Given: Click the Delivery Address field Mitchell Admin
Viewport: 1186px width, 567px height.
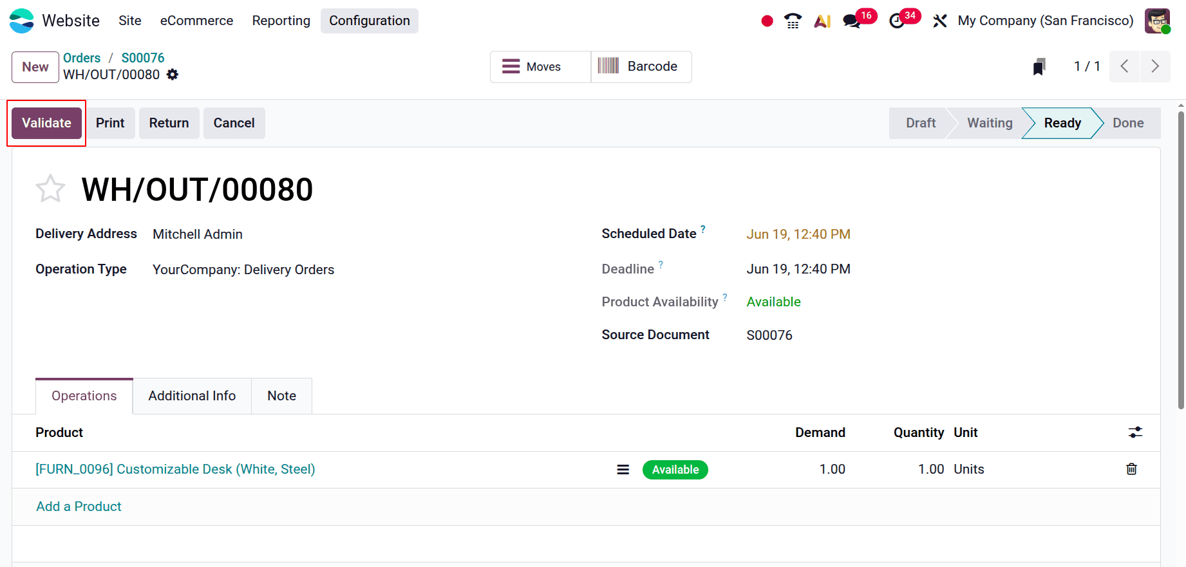Looking at the screenshot, I should click(198, 234).
